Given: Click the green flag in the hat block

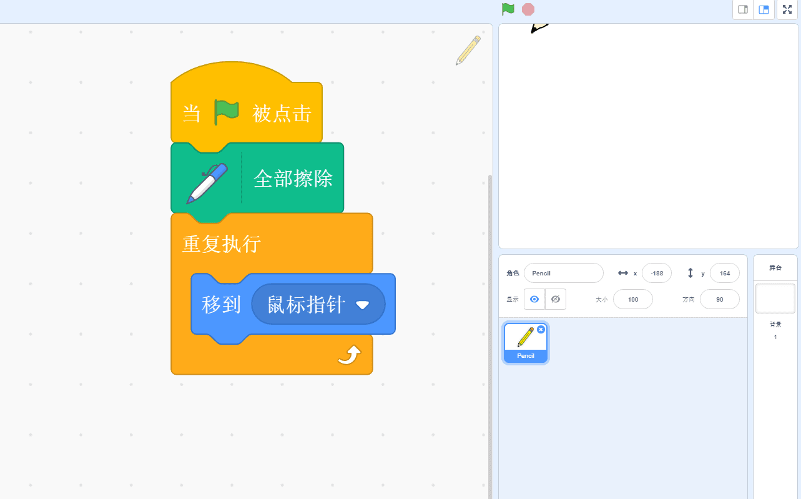Looking at the screenshot, I should 227,112.
